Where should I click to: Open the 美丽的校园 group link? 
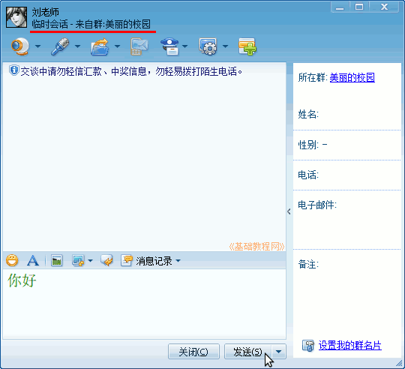click(352, 77)
